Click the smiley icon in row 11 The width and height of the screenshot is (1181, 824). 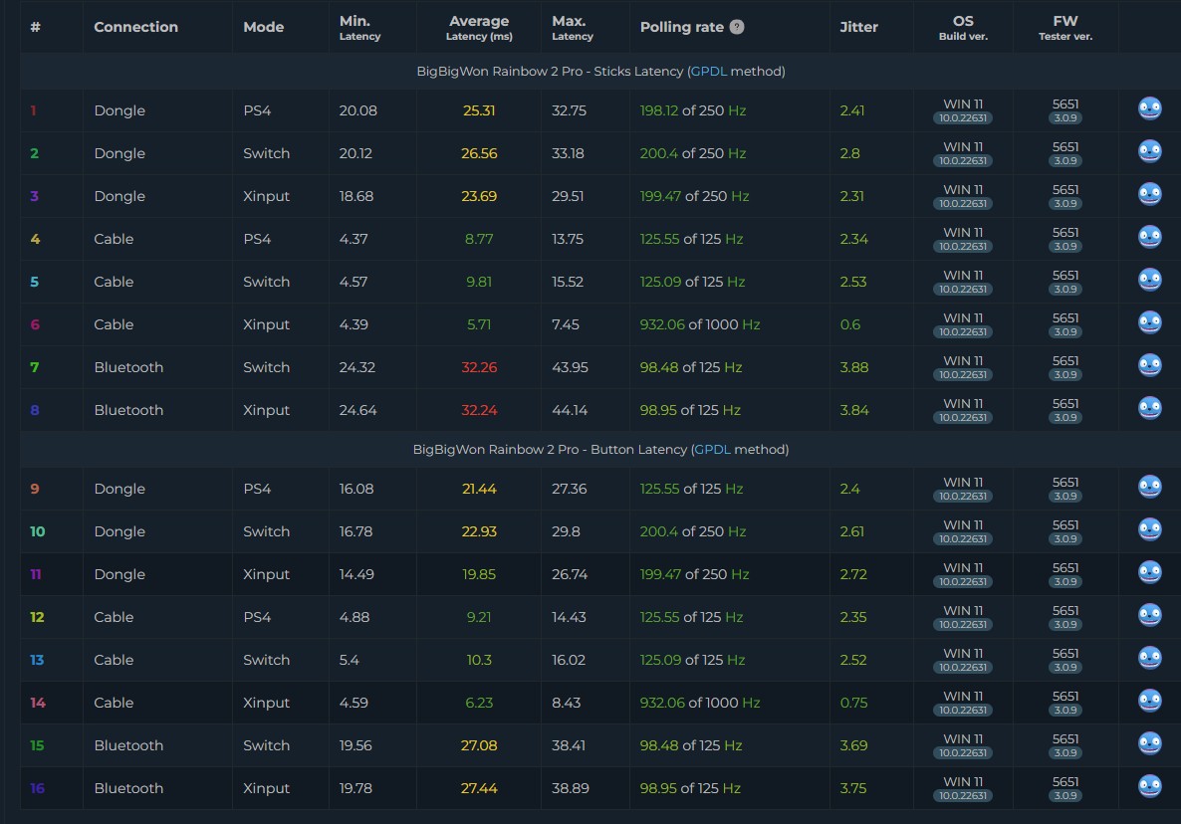(x=1149, y=572)
